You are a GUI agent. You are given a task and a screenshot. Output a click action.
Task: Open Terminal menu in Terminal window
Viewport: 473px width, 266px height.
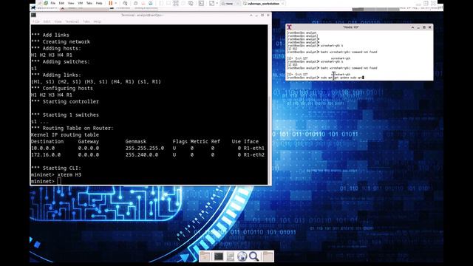point(72,21)
